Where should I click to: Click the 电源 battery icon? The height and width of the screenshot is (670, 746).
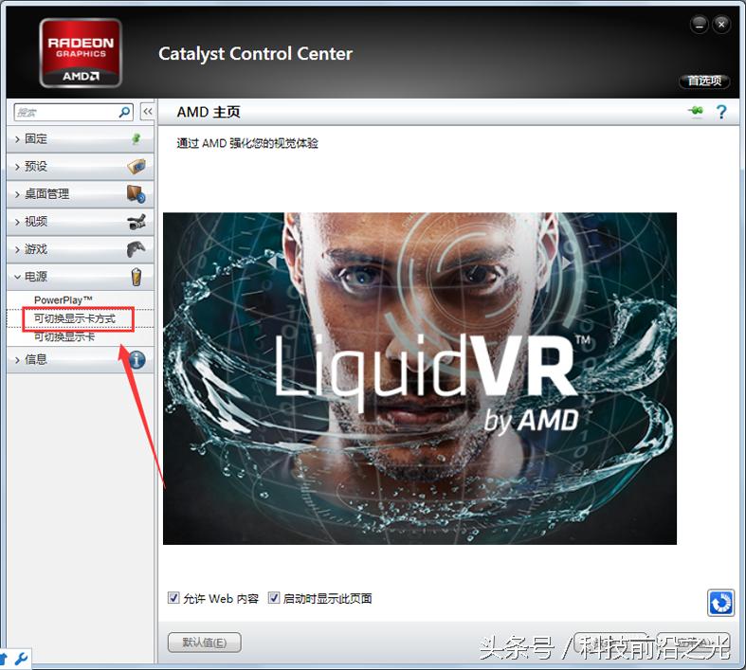(x=136, y=277)
